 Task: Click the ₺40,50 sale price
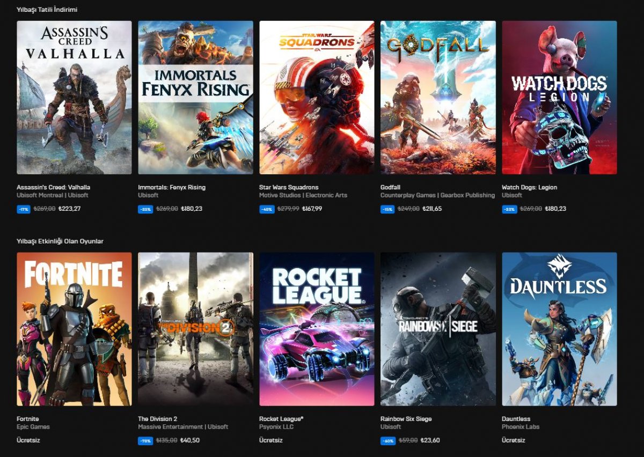click(189, 440)
